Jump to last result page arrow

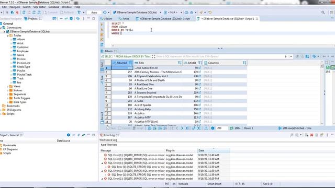(187, 128)
